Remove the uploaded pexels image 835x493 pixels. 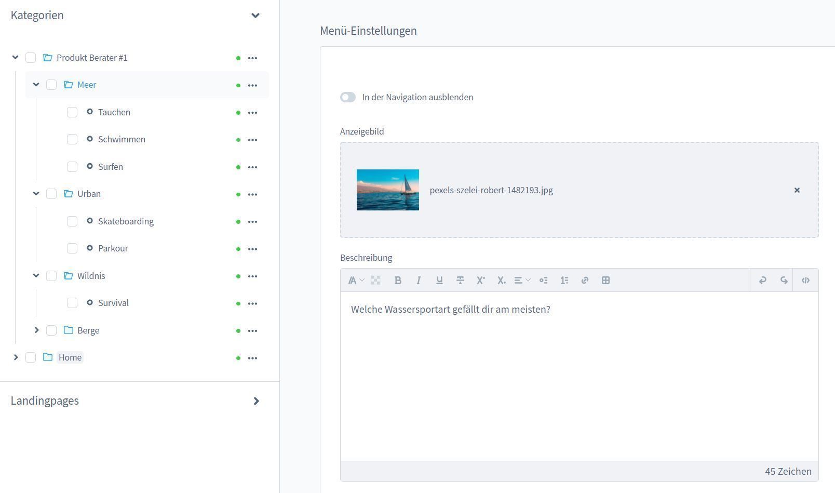pyautogui.click(x=797, y=190)
